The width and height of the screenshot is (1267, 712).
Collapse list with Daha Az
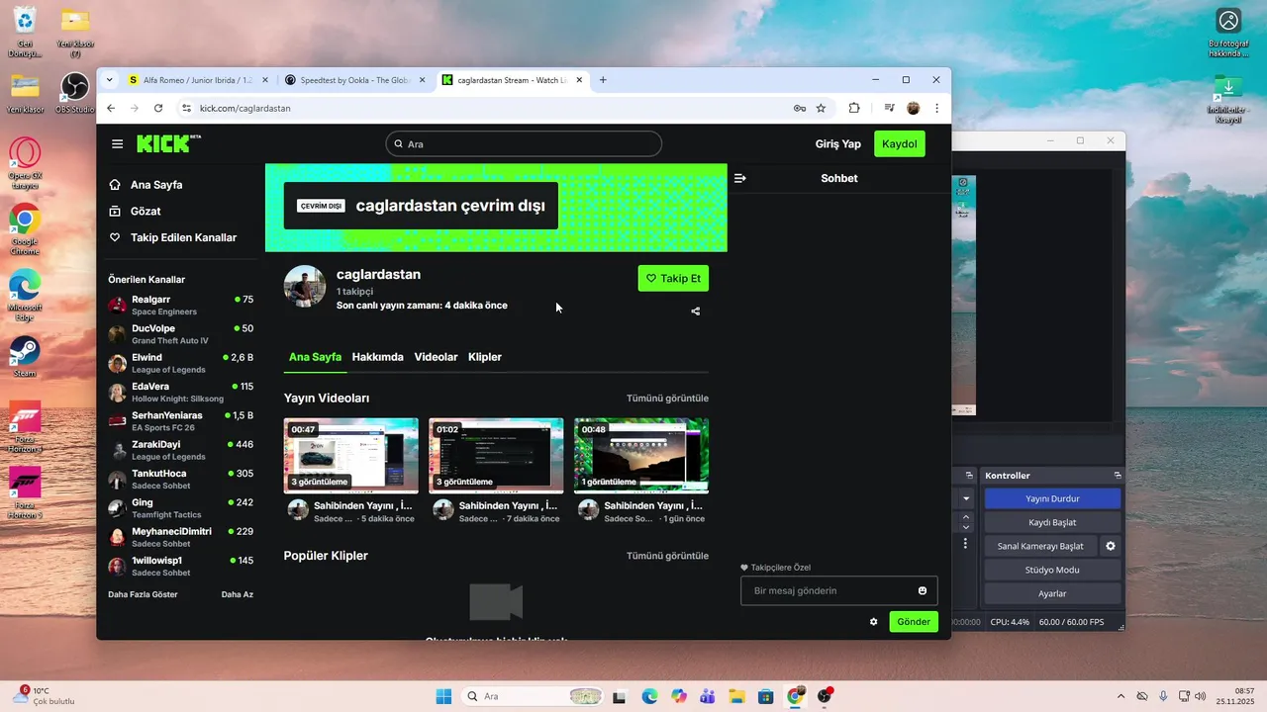238,594
